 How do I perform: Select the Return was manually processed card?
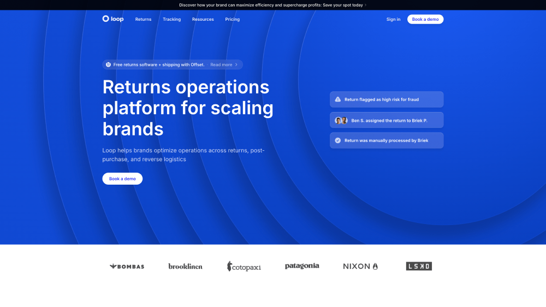click(x=387, y=140)
